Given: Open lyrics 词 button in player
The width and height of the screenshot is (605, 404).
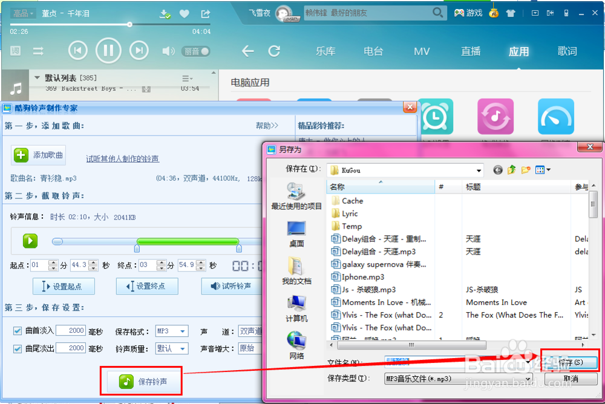Looking at the screenshot, I should pyautogui.click(x=16, y=51).
